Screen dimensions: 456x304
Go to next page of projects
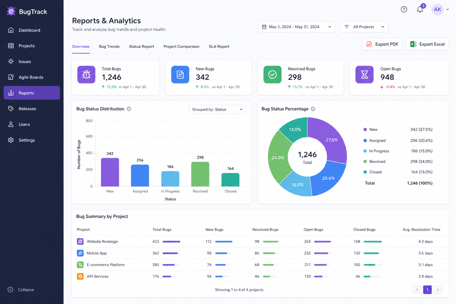(438, 290)
